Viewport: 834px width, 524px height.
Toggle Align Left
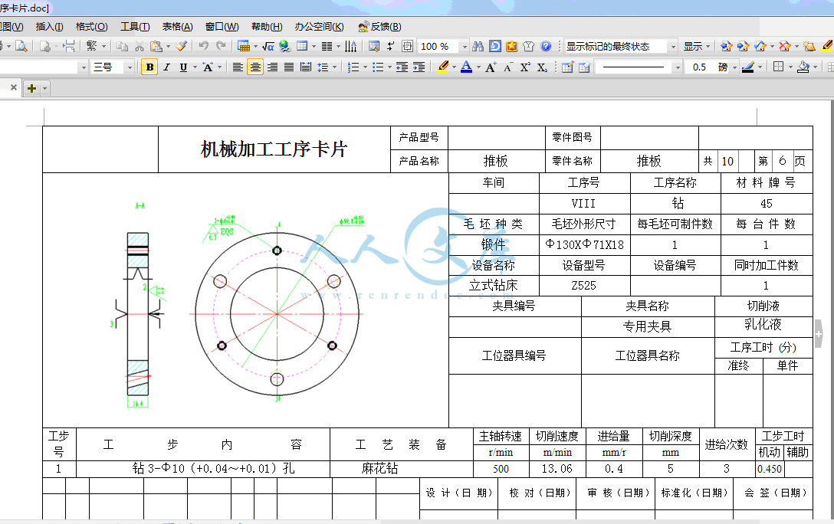[238, 67]
